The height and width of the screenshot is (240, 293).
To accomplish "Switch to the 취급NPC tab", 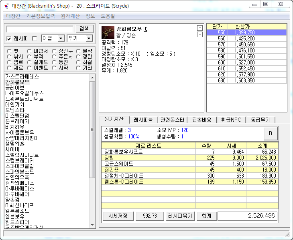I will 231,120.
